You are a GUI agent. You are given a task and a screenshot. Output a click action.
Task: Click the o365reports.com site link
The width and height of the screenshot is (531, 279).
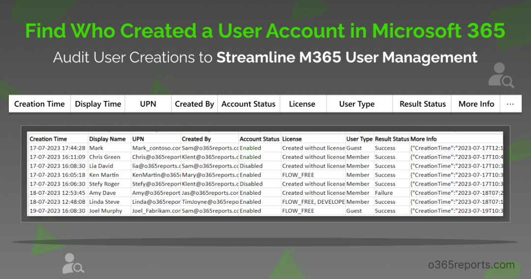pyautogui.click(x=472, y=264)
